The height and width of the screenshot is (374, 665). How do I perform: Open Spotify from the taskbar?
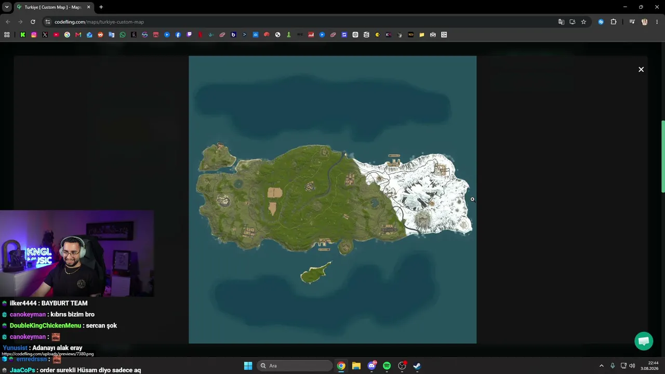(x=387, y=366)
